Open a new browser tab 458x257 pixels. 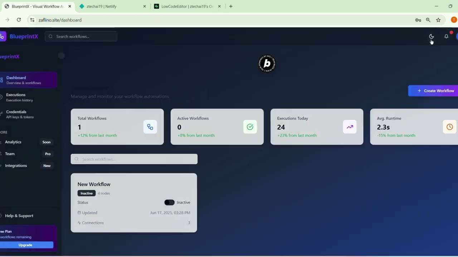pos(231,6)
